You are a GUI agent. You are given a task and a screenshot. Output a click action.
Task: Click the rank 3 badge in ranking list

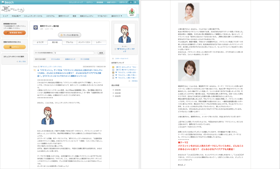pos(113,72)
